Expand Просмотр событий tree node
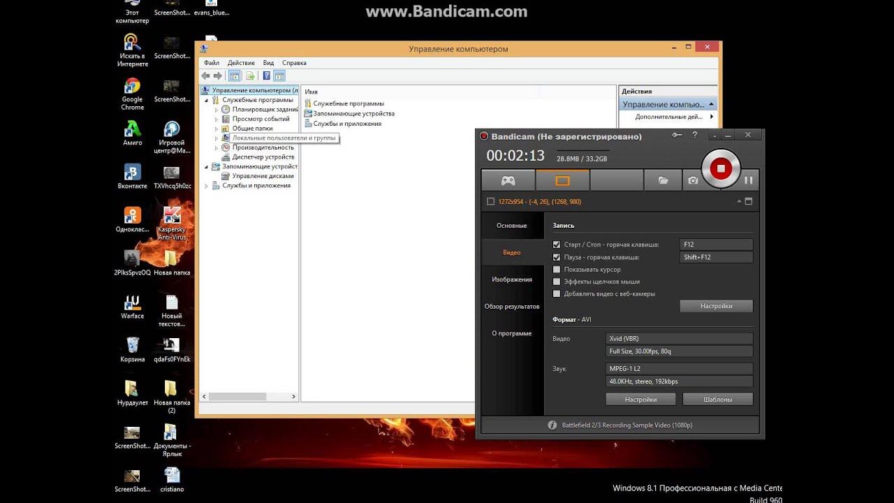The width and height of the screenshot is (894, 503). (x=217, y=119)
